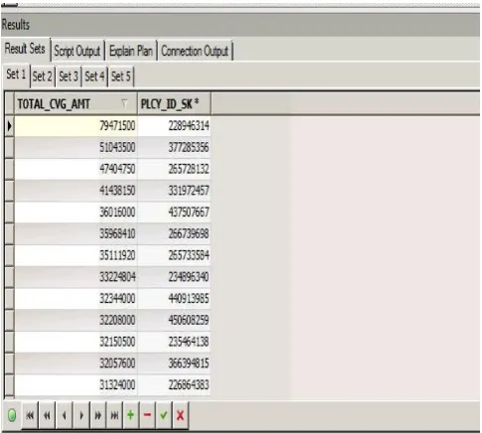Select the Set 5 tab
This screenshot has height=433, width=482.
click(x=121, y=76)
